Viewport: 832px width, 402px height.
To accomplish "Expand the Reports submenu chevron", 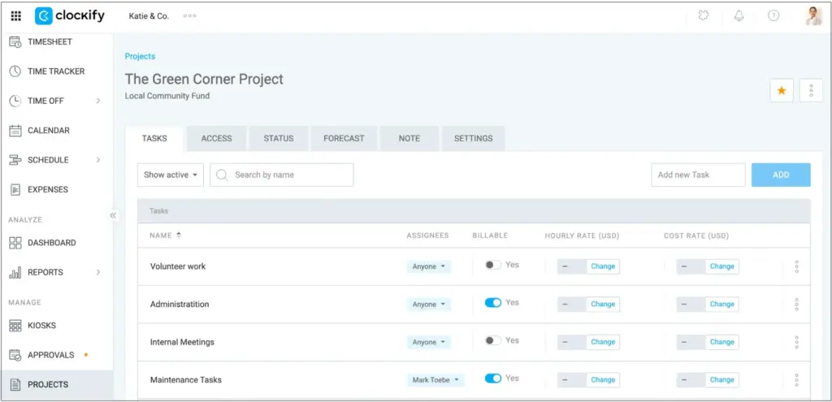I will tap(98, 272).
